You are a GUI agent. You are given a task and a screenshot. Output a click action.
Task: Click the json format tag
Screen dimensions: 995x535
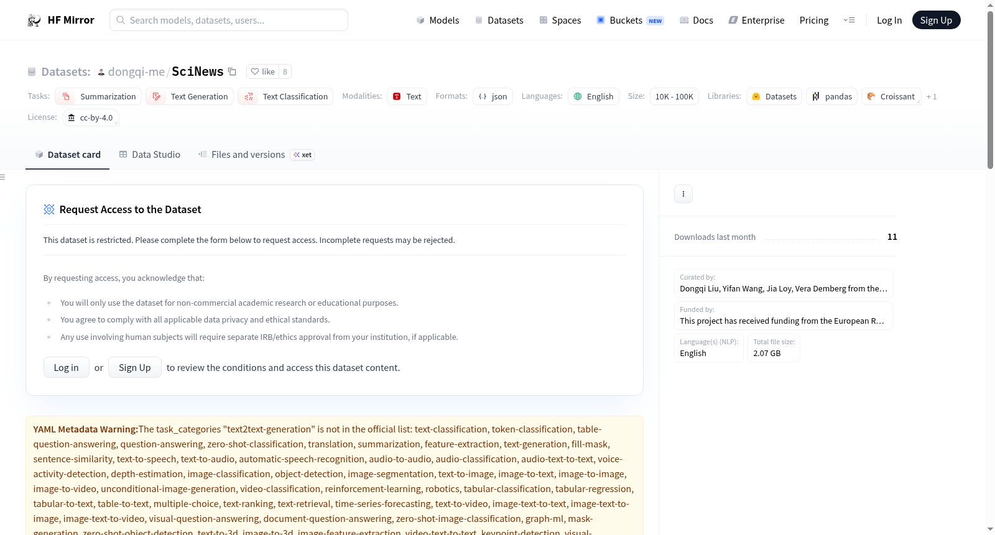tap(493, 96)
